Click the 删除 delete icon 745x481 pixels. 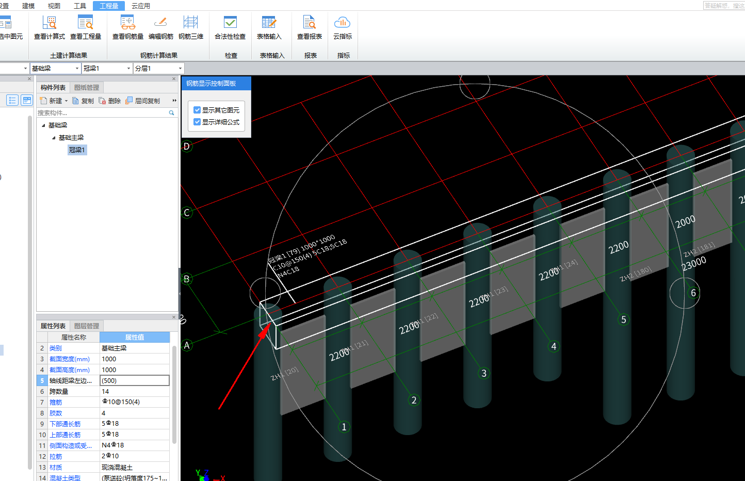tap(102, 101)
